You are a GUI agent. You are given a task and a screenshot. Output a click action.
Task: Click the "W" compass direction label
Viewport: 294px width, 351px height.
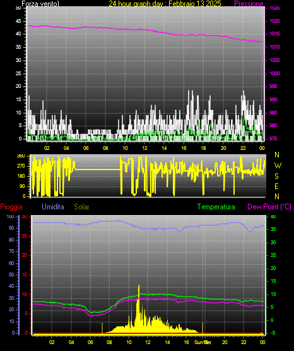(x=278, y=166)
